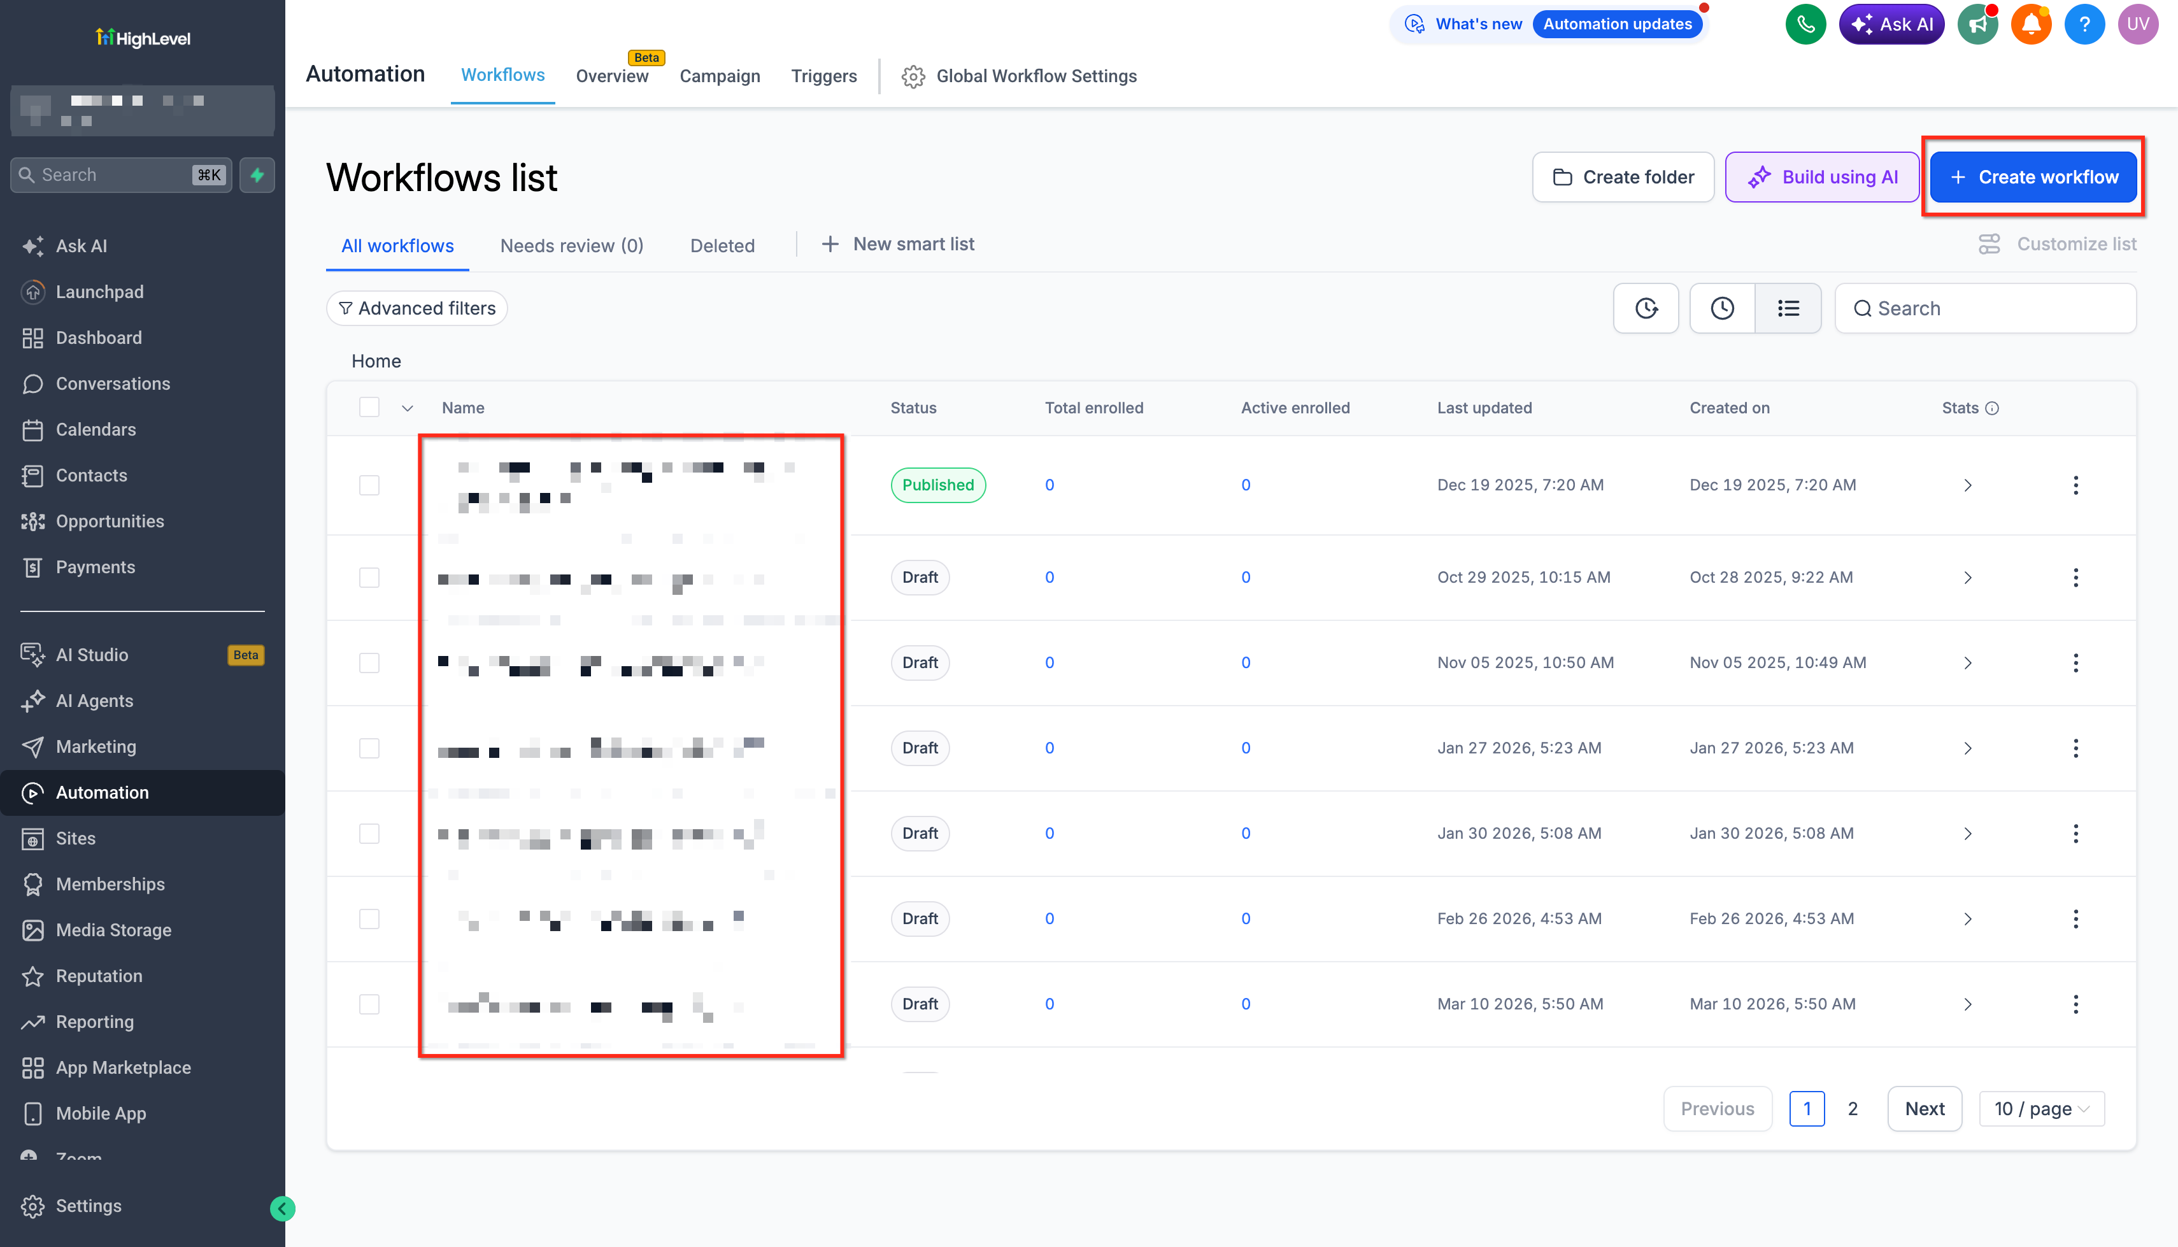Check the row updated Mar 10 2026
The image size is (2178, 1247).
coord(369,1004)
